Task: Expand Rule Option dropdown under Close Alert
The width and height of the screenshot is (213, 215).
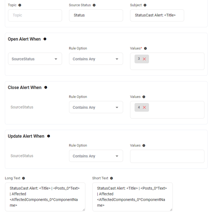Action: (96, 107)
